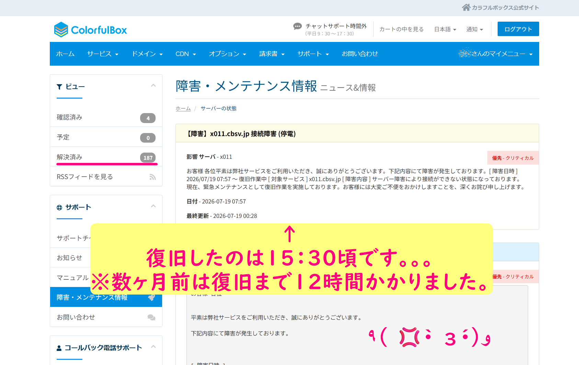Click the チャットサポート時間外 text
The width and height of the screenshot is (579, 365).
(x=336, y=26)
